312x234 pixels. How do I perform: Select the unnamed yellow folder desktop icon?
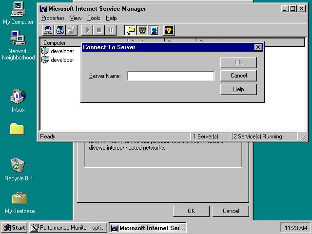[17, 129]
